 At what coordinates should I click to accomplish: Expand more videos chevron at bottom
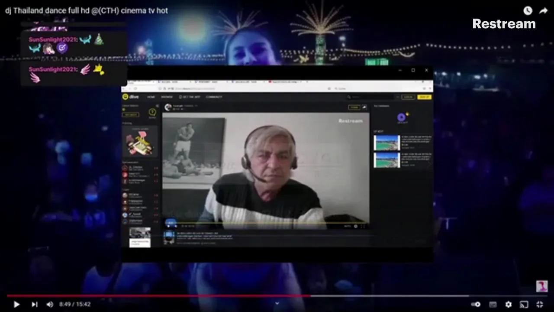pos(277,303)
